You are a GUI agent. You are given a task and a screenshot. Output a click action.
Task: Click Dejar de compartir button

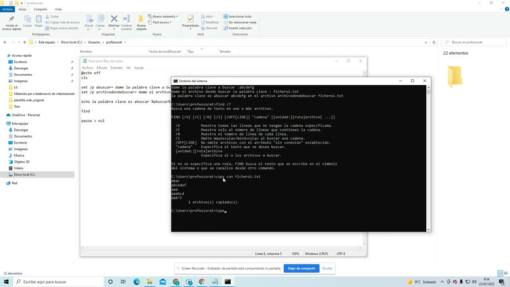pos(301,268)
